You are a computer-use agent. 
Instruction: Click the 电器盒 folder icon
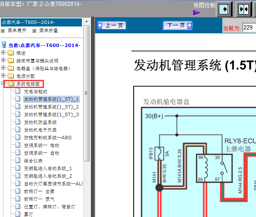coord(11,68)
